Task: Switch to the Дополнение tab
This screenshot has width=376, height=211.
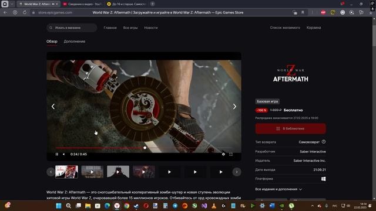Action: point(75,42)
